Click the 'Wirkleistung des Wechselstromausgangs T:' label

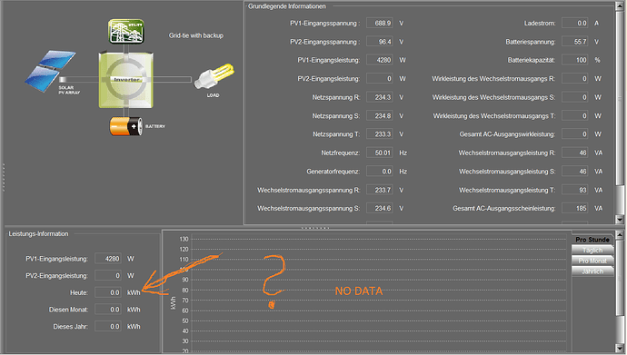(x=494, y=116)
